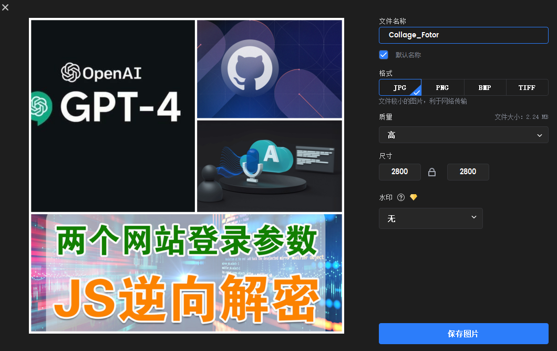
Task: Click the aspect ratio lock icon
Action: pyautogui.click(x=431, y=172)
